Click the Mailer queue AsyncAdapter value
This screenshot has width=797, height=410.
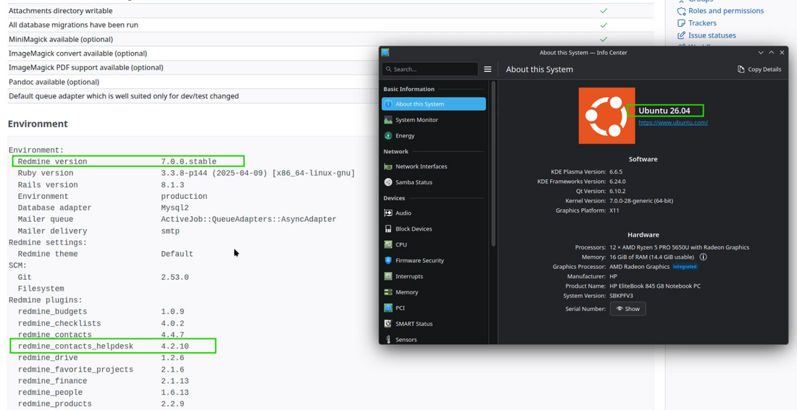249,219
